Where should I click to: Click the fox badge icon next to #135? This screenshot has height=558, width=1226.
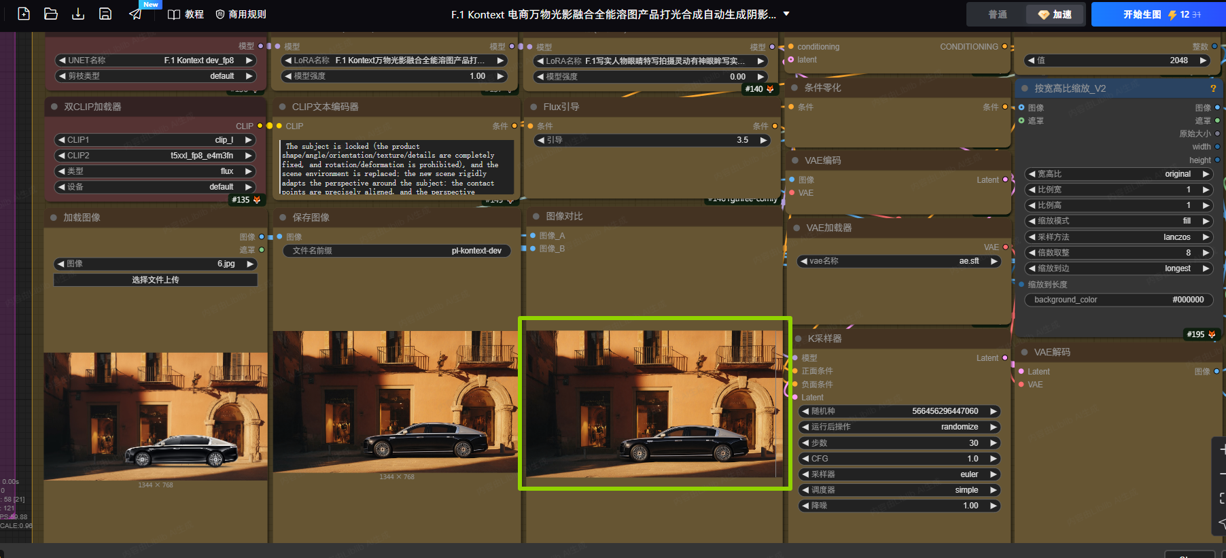(x=257, y=200)
